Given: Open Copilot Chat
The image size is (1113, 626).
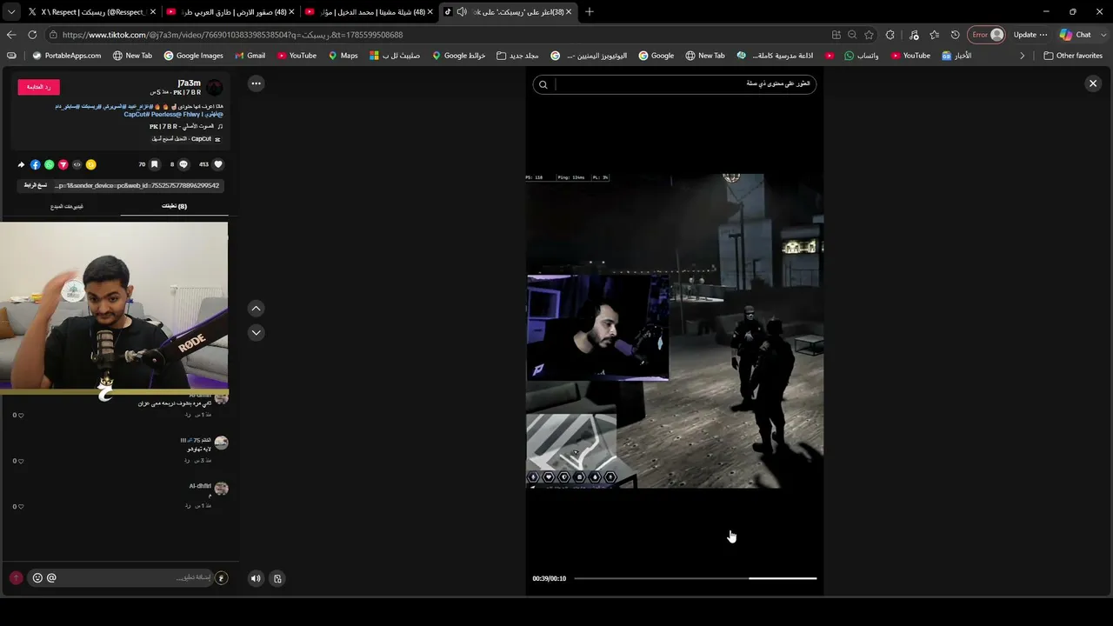Looking at the screenshot, I should pyautogui.click(x=1076, y=35).
